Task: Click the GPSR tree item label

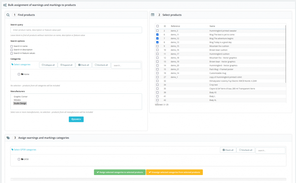Action: pyautogui.click(x=26, y=159)
